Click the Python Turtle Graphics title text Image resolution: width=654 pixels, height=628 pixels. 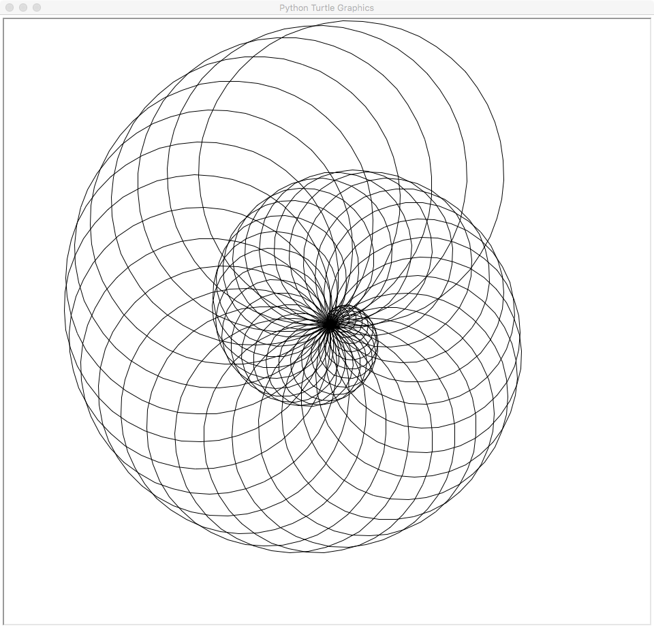pos(326,7)
